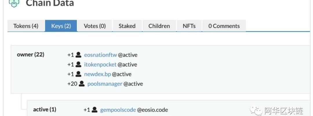
Task: Select the account icon next to newdex.bp
Action: [78, 74]
